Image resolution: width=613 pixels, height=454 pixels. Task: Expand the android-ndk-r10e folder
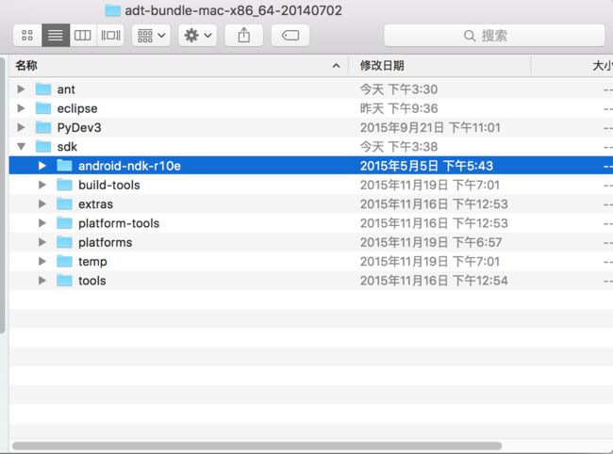click(42, 166)
